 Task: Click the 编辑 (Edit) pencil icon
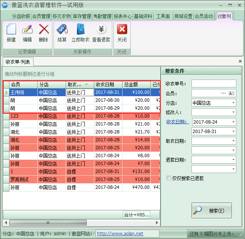27,30
